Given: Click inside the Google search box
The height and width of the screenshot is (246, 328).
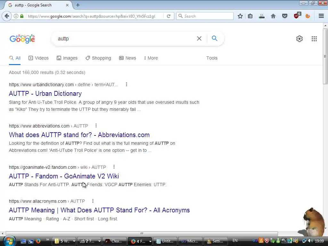Looking at the screenshot, I should (126, 38).
